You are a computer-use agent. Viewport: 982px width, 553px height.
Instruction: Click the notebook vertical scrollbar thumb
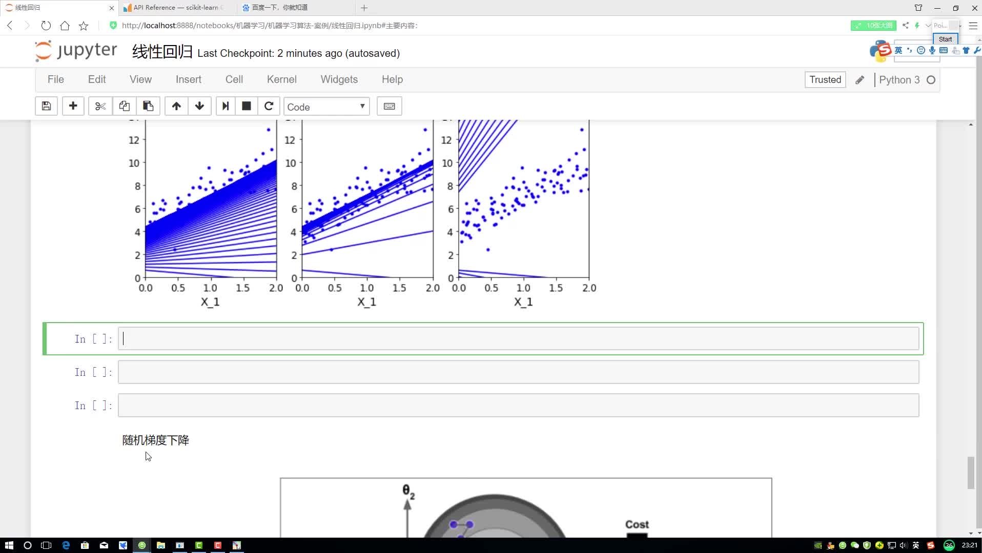970,473
